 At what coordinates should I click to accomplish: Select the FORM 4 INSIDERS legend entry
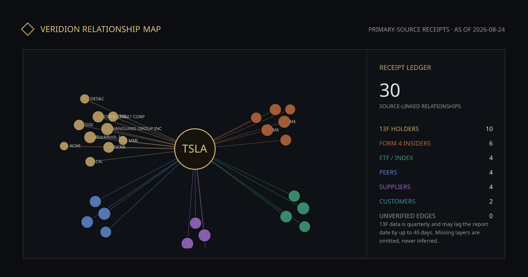coord(405,143)
